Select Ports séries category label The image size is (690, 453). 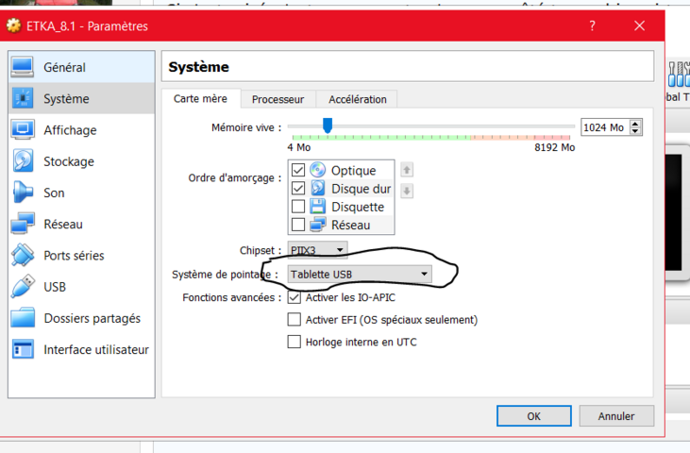tap(74, 256)
